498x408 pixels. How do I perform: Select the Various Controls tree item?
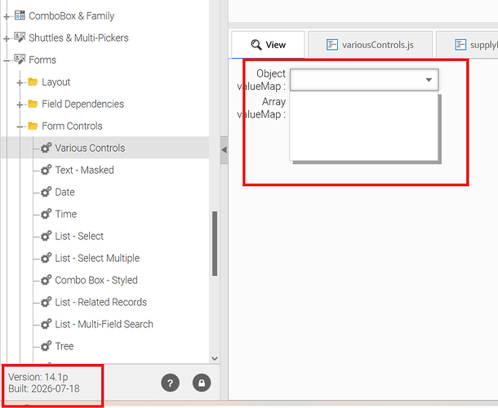click(104, 148)
